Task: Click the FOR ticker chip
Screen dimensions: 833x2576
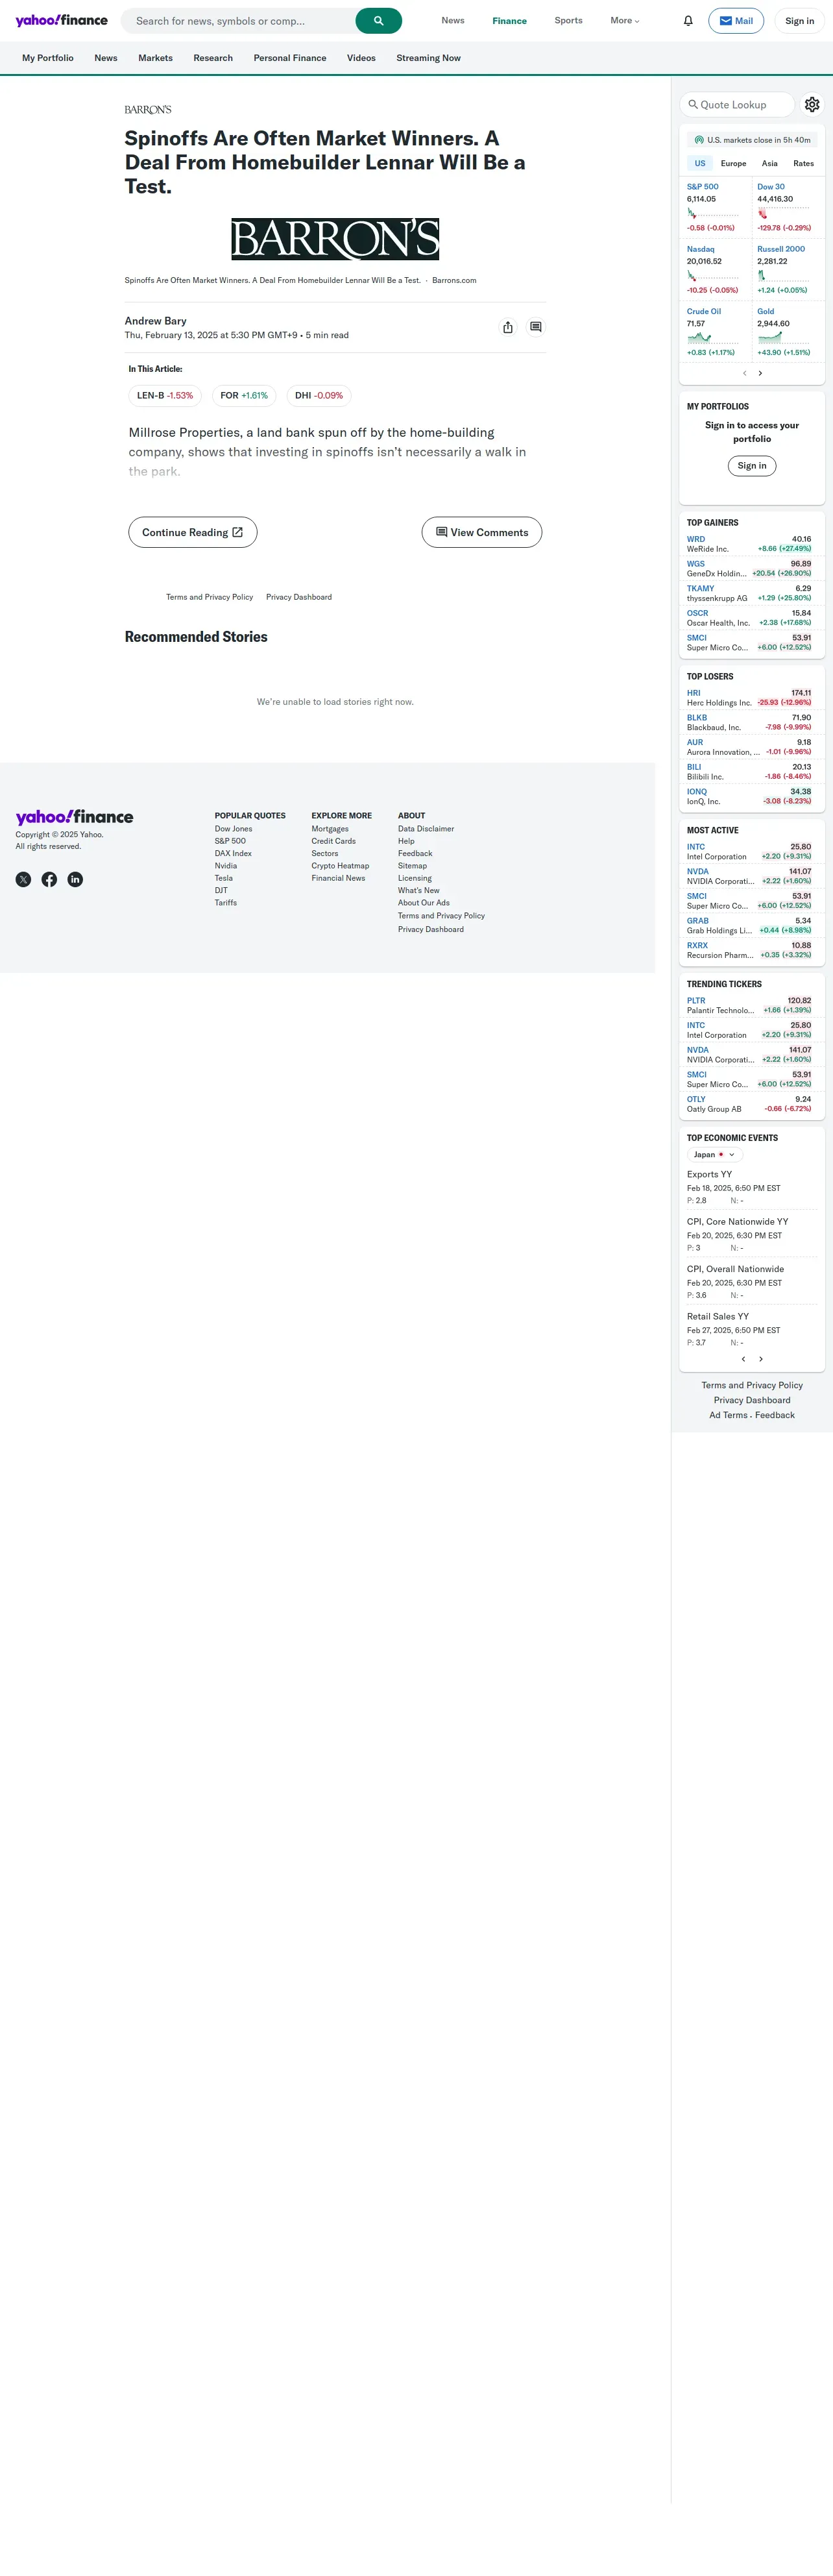Action: (244, 396)
